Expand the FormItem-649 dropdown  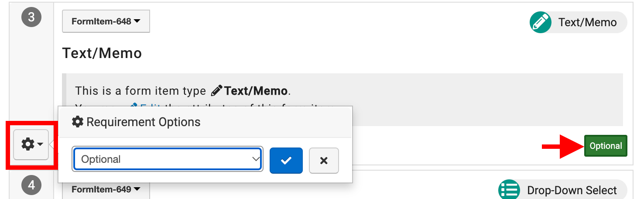tap(106, 189)
